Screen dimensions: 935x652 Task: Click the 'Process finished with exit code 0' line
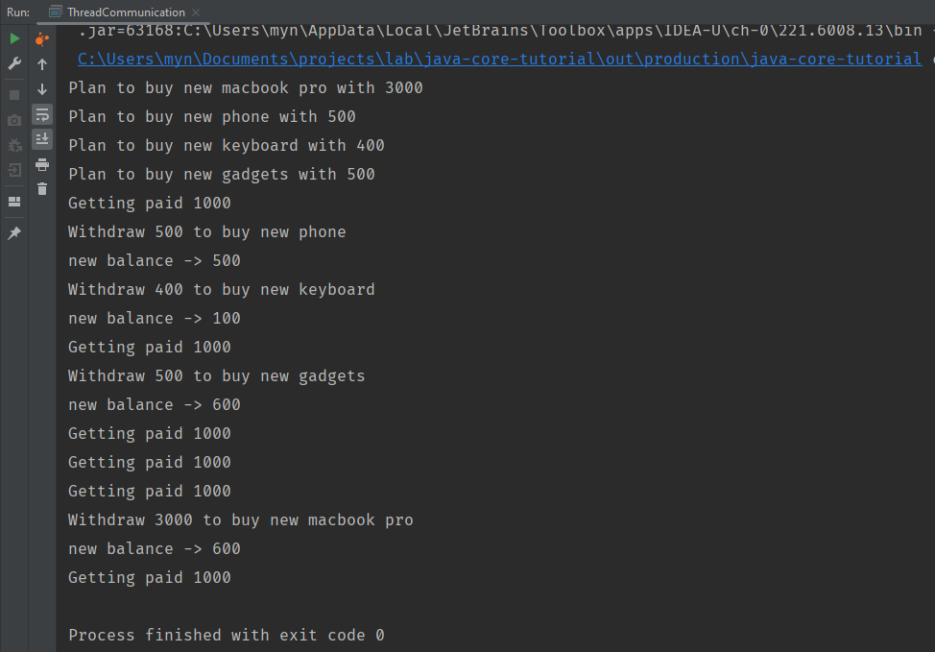(226, 635)
